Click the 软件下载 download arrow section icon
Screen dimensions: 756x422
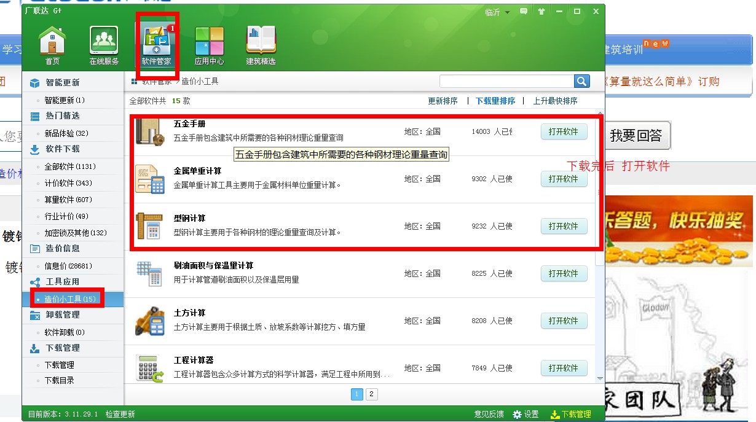[35, 149]
